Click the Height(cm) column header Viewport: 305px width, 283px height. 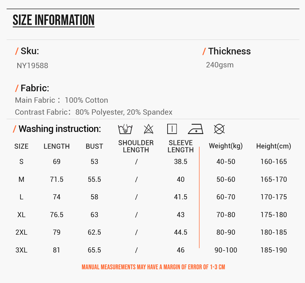(x=274, y=146)
